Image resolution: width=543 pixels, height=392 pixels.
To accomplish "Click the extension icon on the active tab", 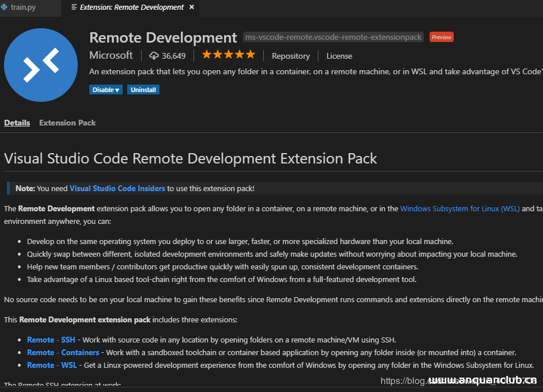I will (x=75, y=7).
